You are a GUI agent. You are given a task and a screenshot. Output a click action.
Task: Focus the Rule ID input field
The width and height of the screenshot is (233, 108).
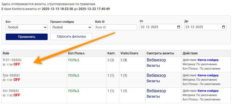pos(116,27)
